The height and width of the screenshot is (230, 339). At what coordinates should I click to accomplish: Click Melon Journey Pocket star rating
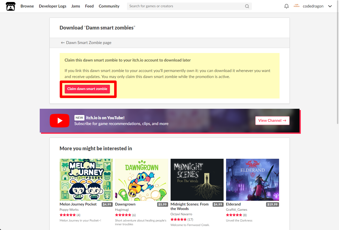pos(68,215)
